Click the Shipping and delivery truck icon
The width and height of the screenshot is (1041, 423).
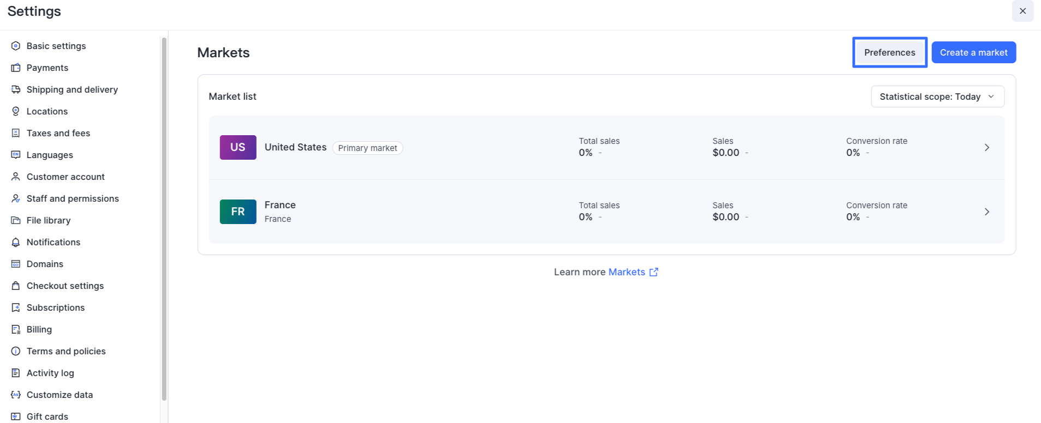point(16,89)
